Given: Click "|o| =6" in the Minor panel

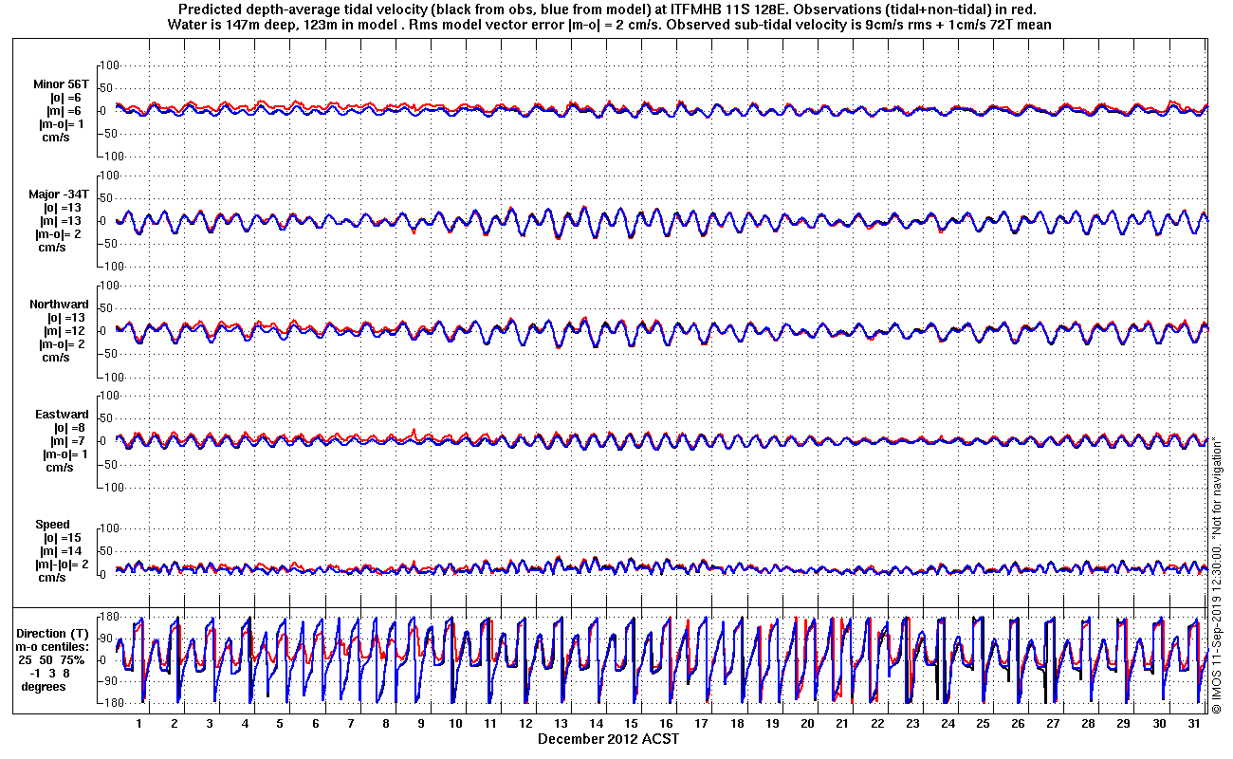Looking at the screenshot, I should click(65, 97).
